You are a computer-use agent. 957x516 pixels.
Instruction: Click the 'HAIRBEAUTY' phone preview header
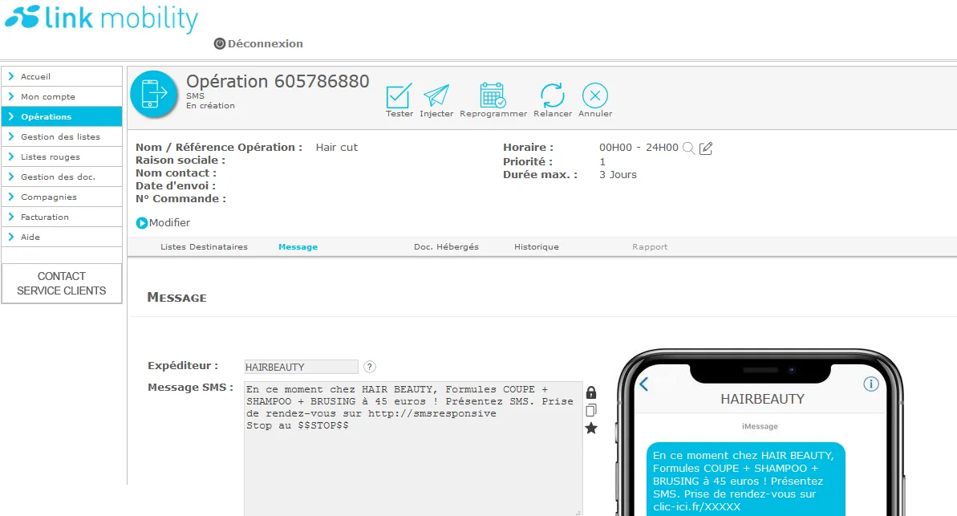pos(762,399)
